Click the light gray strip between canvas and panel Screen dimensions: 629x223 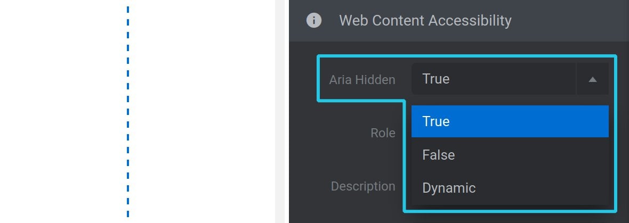pyautogui.click(x=282, y=111)
